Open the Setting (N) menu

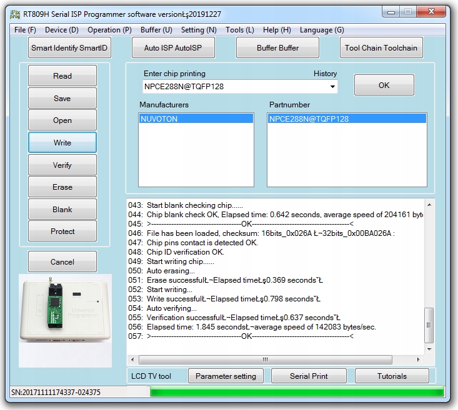199,30
